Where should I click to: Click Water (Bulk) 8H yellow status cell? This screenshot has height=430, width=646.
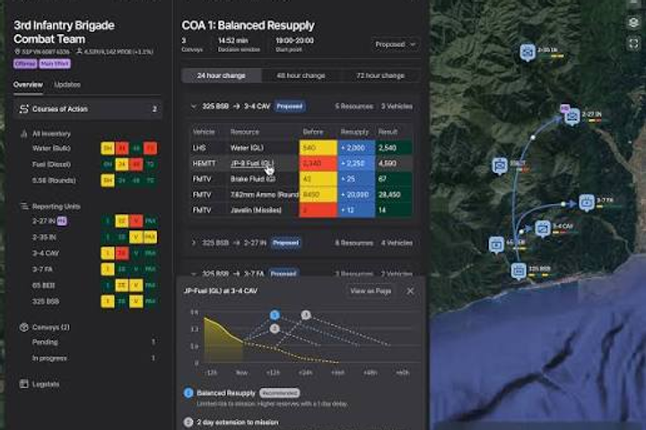coord(108,148)
